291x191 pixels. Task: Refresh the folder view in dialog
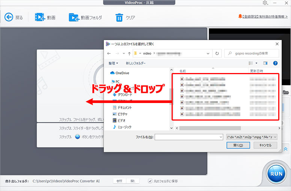[x=217, y=54]
